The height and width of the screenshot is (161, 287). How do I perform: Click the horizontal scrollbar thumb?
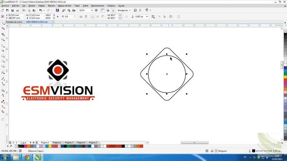click(x=195, y=143)
